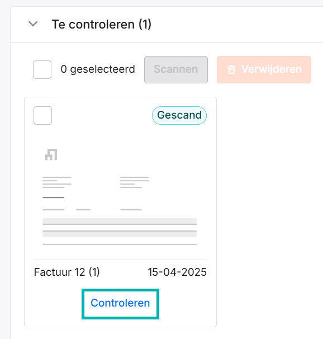Toggle the select-all checkbox beside 0 geselecteerd
The width and height of the screenshot is (323, 339).
pyautogui.click(x=42, y=69)
